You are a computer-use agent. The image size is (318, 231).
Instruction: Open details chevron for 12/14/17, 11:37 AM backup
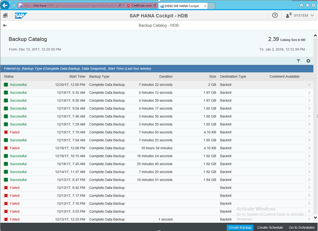309,172
